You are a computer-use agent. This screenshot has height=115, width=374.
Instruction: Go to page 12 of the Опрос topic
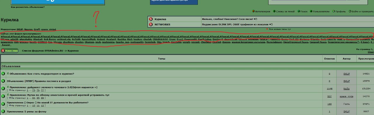(x=42, y=106)
